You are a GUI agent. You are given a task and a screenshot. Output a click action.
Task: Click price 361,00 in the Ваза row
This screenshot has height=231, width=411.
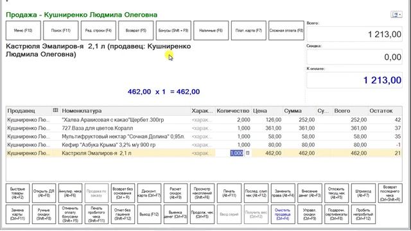click(273, 128)
